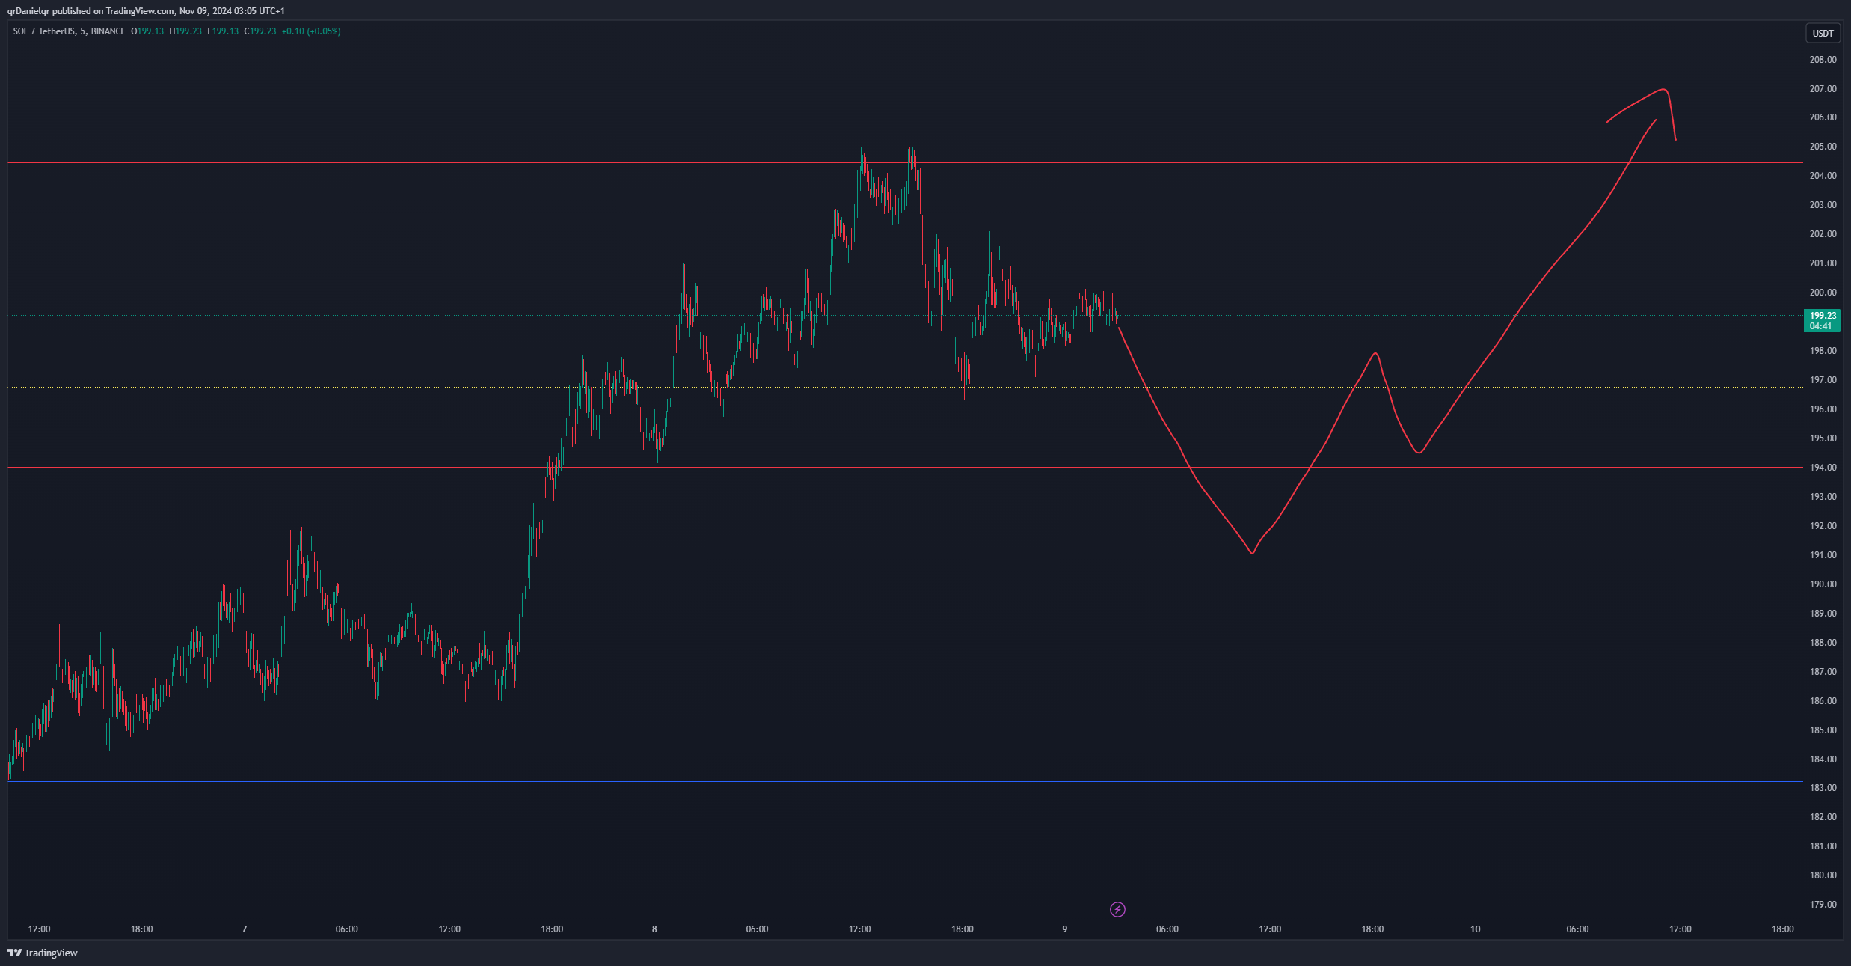Click the green current price label 199.23
The height and width of the screenshot is (966, 1851).
(x=1823, y=320)
